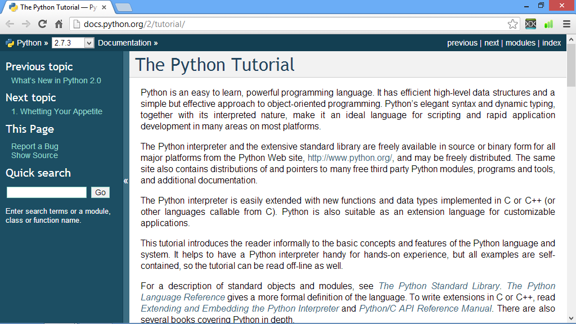Open the XDK extension icon
The image size is (576, 324).
pyautogui.click(x=530, y=24)
